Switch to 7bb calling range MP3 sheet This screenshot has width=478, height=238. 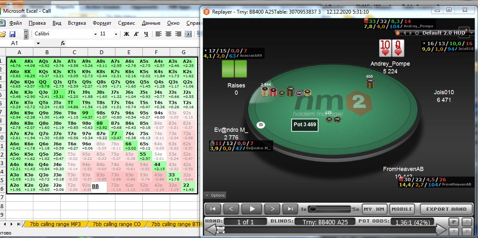tap(55, 224)
